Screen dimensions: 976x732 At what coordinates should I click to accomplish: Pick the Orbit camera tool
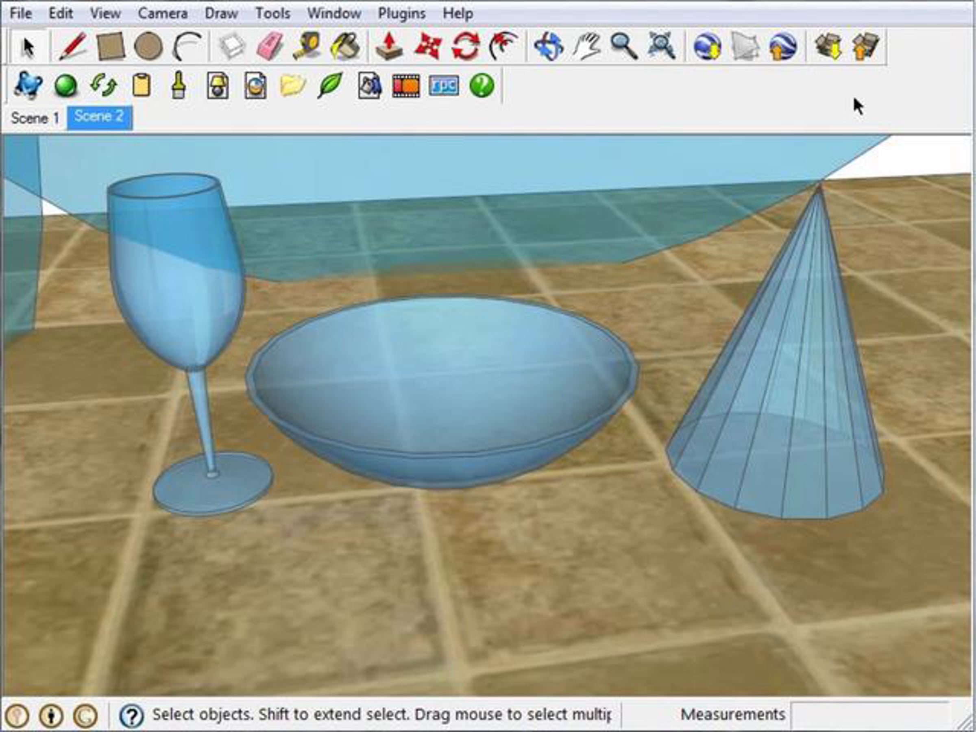(549, 46)
